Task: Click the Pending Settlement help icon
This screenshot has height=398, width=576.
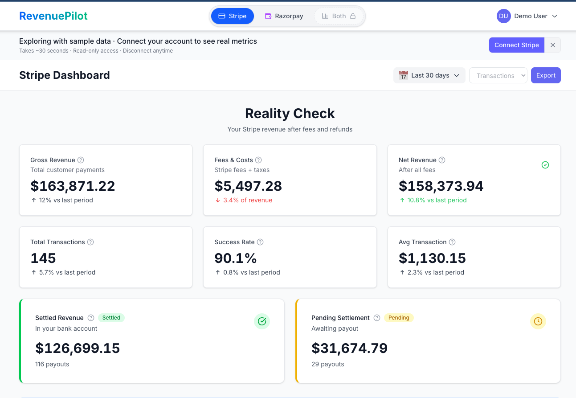Action: (377, 318)
